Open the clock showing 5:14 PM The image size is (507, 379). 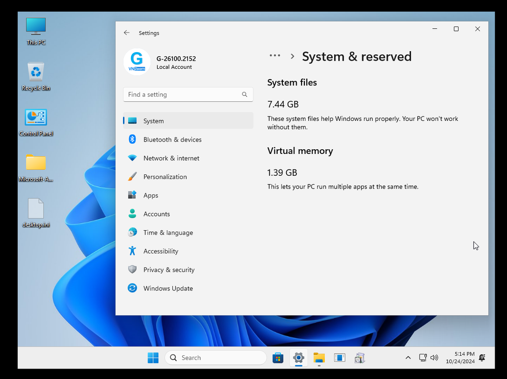460,358
